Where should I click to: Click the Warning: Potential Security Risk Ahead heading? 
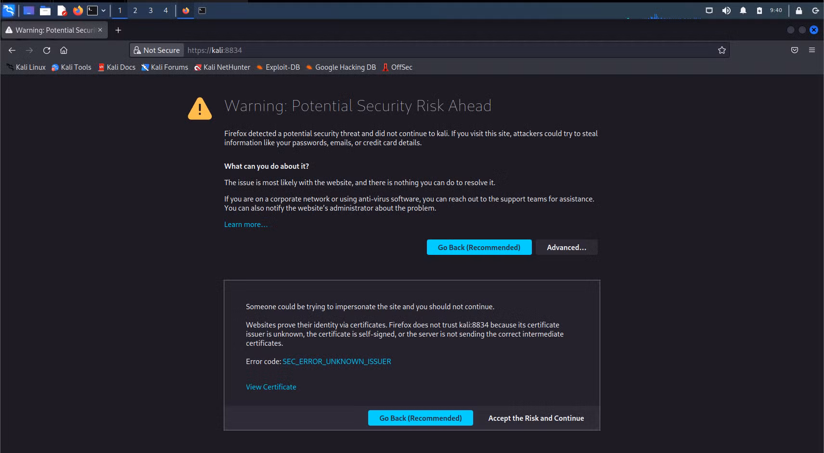(358, 106)
